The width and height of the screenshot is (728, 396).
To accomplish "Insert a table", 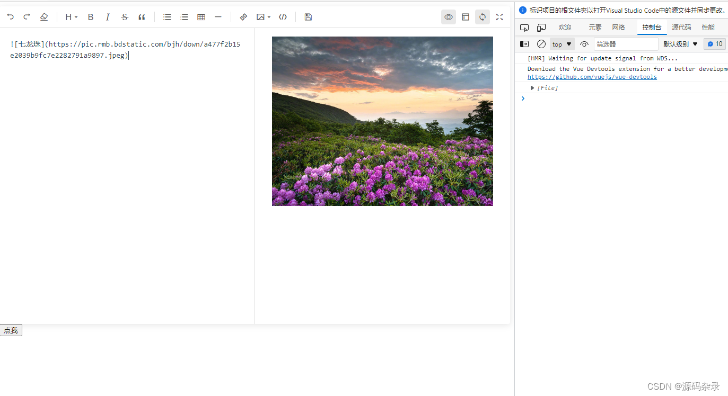I will (201, 17).
